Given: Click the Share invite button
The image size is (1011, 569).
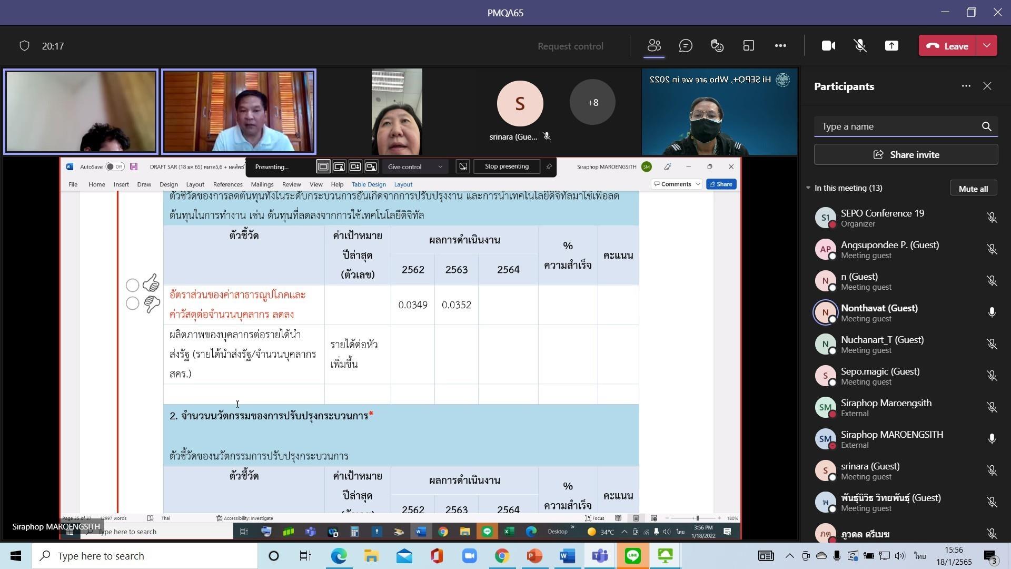Looking at the screenshot, I should point(906,155).
